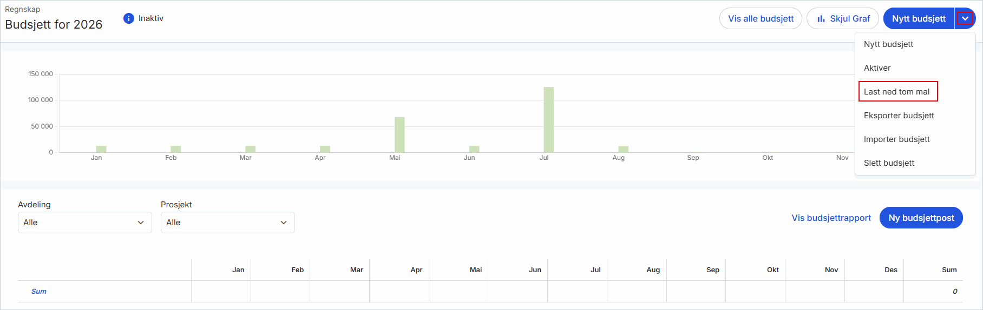Image resolution: width=983 pixels, height=310 pixels.
Task: Click the bar chart icon in Skjul Graf
Action: coord(821,18)
